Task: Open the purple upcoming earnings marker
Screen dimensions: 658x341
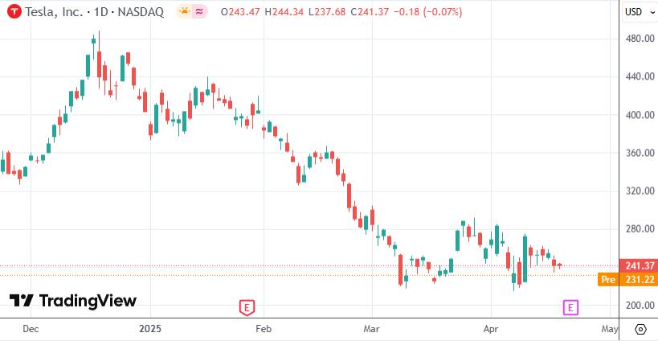Action: (x=570, y=307)
